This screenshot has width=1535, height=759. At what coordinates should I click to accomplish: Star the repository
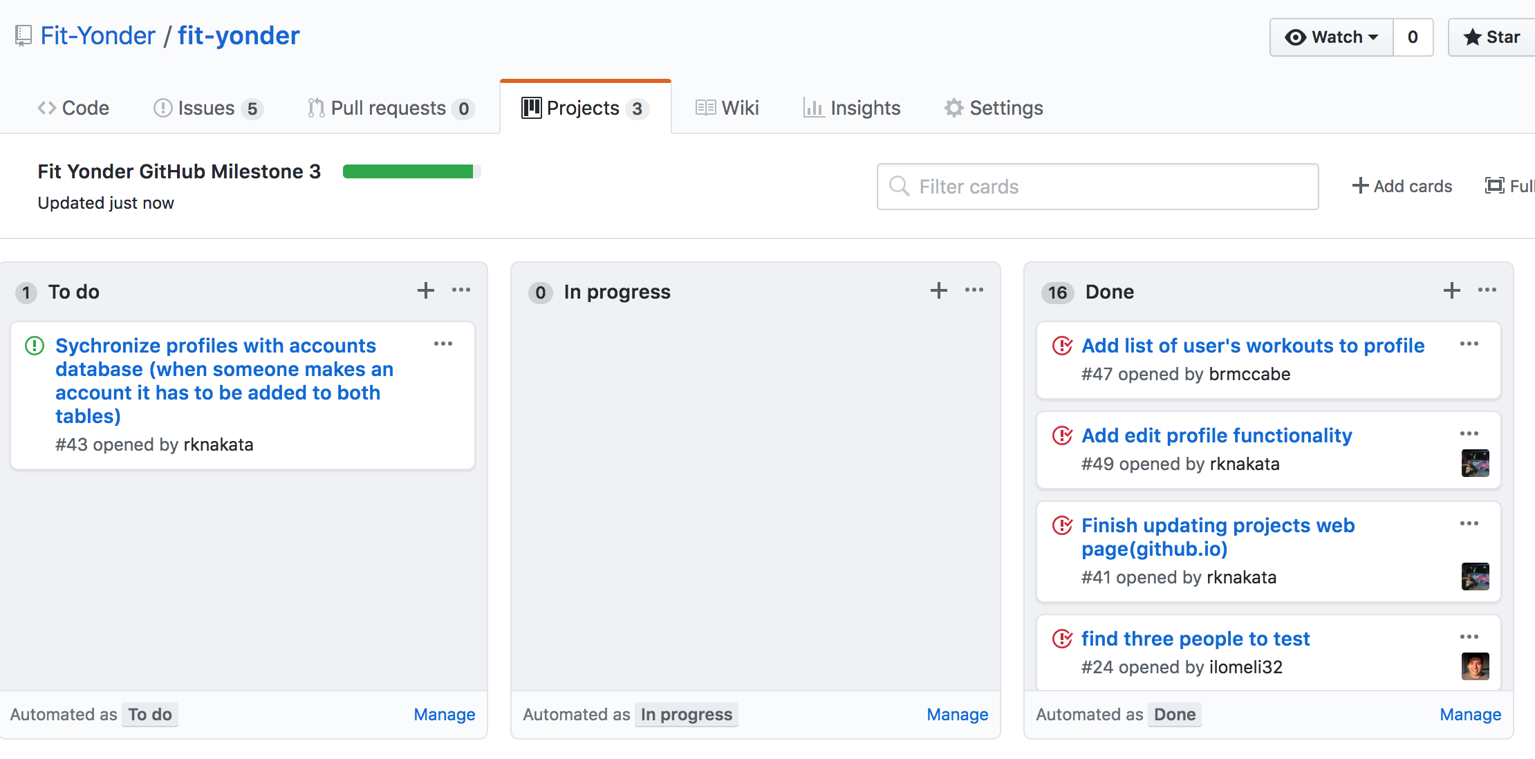point(1492,37)
